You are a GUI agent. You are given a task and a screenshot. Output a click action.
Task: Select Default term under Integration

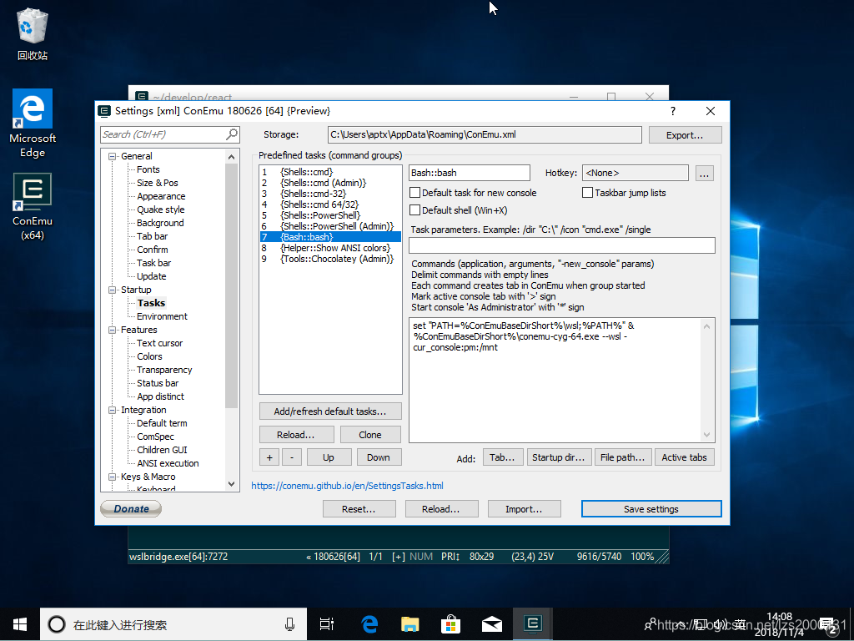[163, 423]
